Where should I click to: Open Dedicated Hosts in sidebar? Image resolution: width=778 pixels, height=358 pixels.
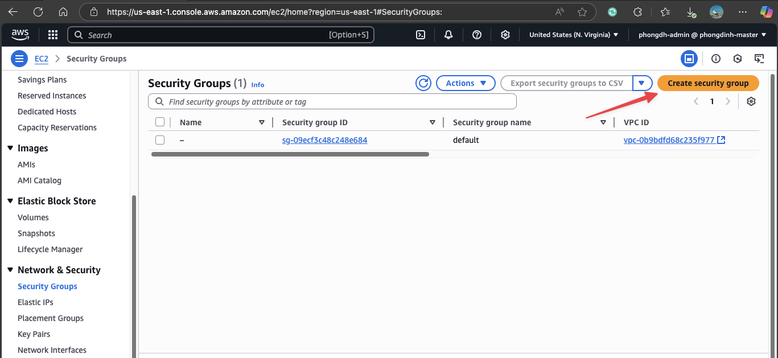(47, 112)
